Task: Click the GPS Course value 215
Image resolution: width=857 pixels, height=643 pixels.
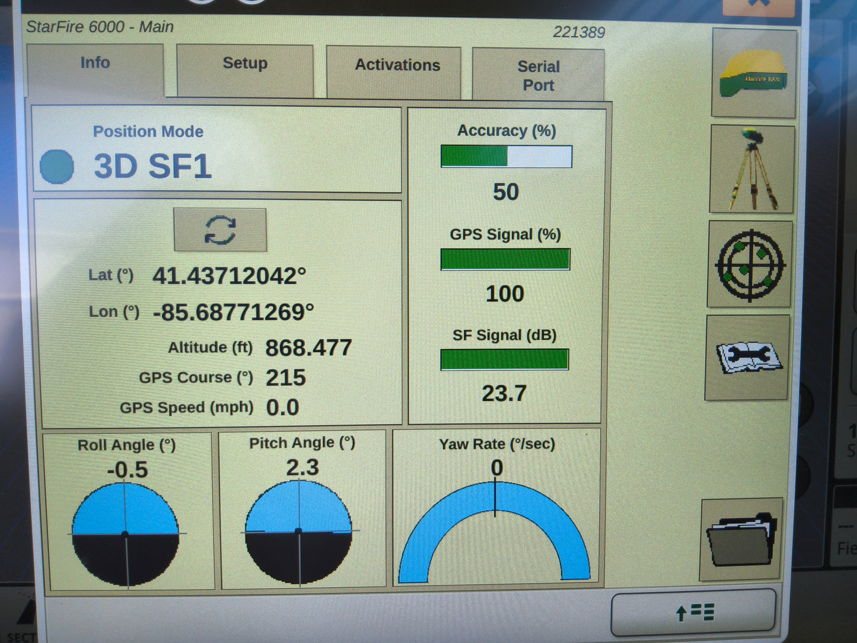Action: point(286,378)
